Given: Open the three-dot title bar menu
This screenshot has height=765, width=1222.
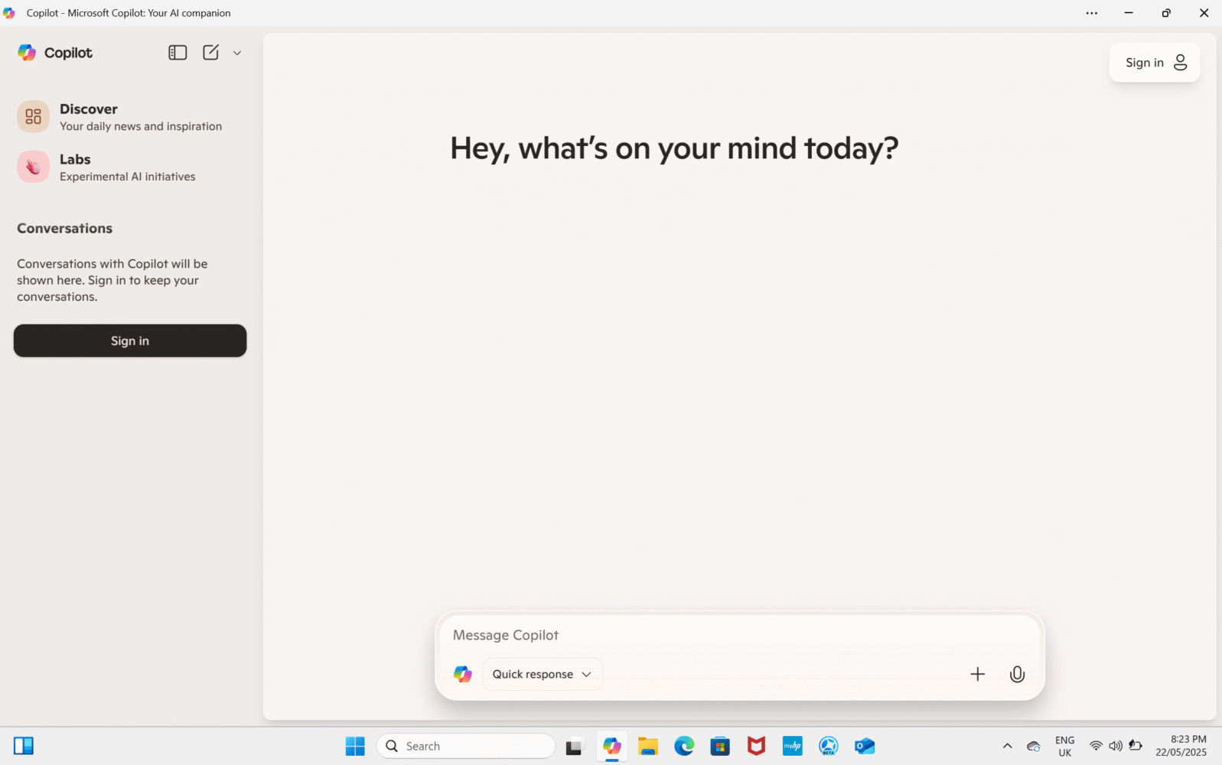Looking at the screenshot, I should [x=1091, y=13].
